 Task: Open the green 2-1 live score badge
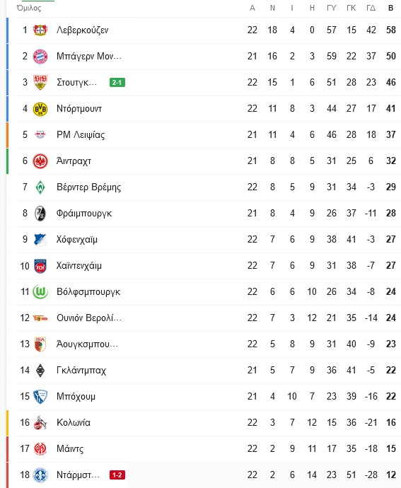(117, 83)
